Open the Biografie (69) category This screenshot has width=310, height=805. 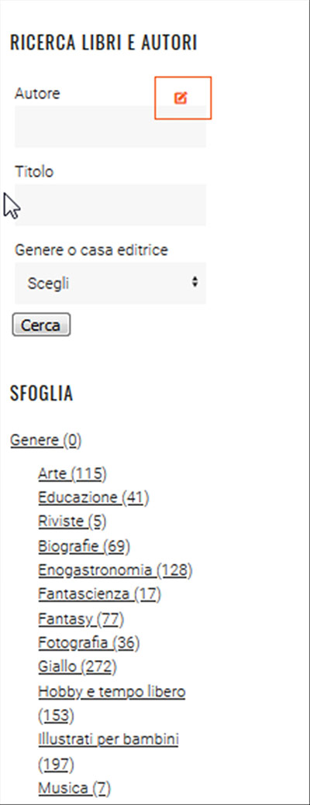tap(84, 545)
